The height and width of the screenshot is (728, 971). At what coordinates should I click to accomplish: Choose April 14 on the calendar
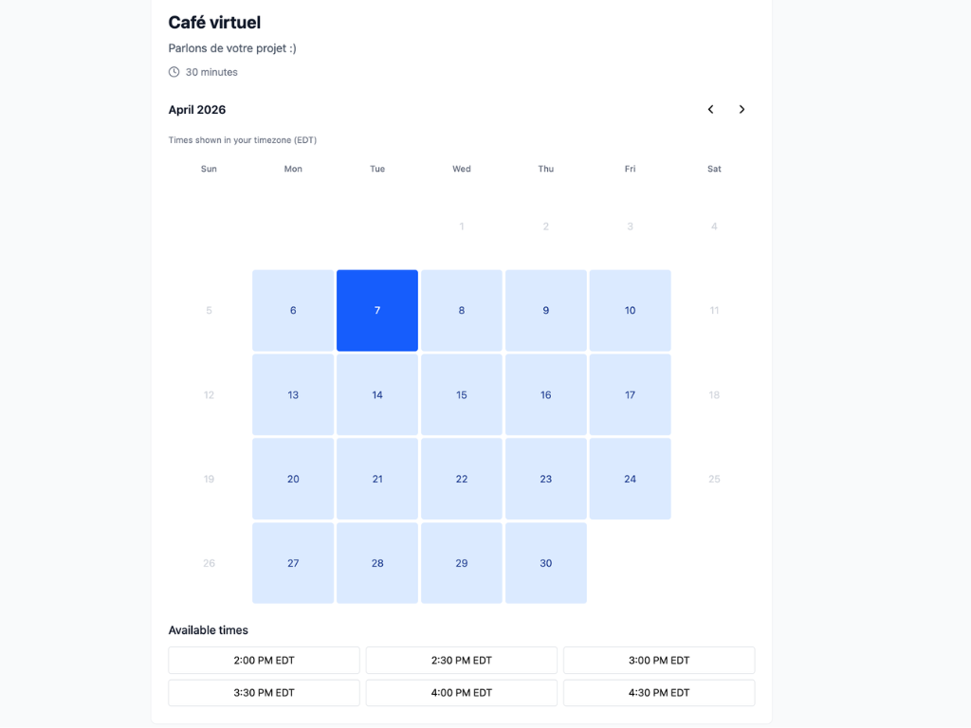[376, 394]
